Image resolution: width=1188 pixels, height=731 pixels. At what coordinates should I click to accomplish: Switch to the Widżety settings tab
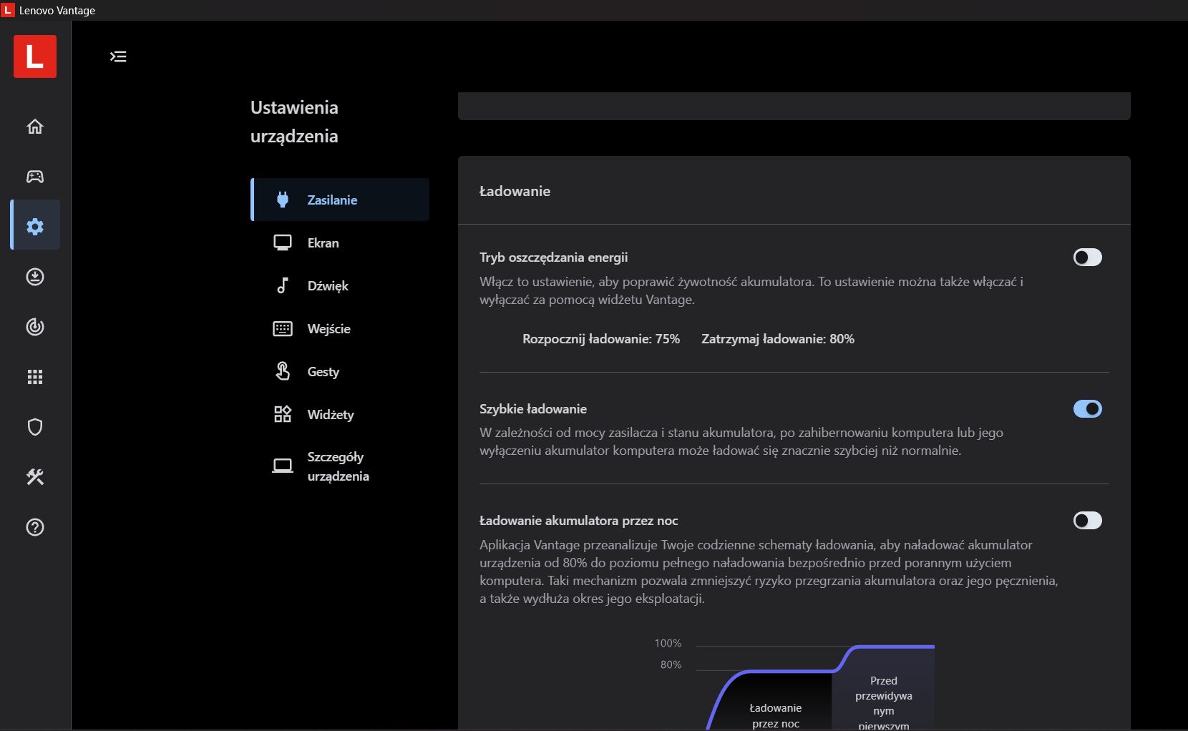point(340,415)
